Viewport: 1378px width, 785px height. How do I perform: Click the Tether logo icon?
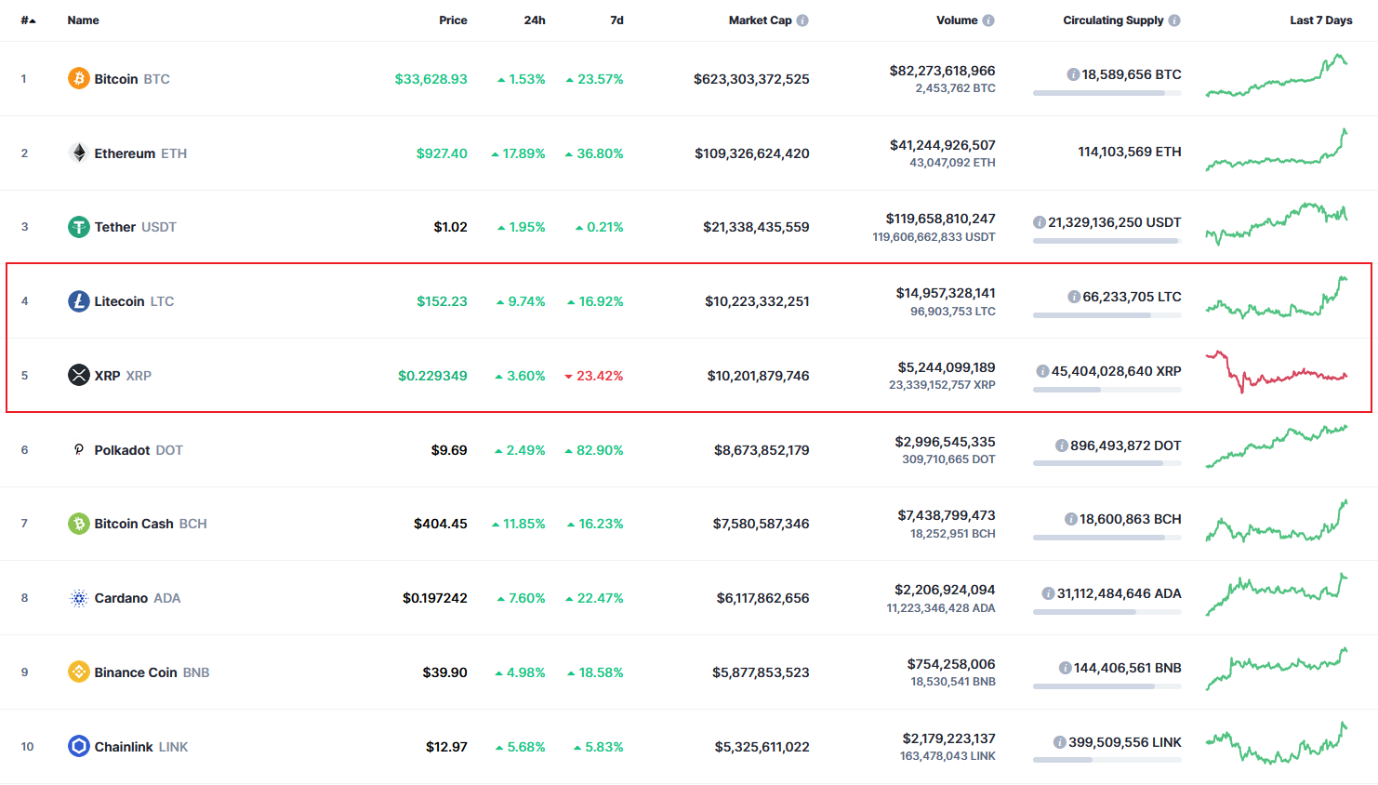[x=79, y=227]
